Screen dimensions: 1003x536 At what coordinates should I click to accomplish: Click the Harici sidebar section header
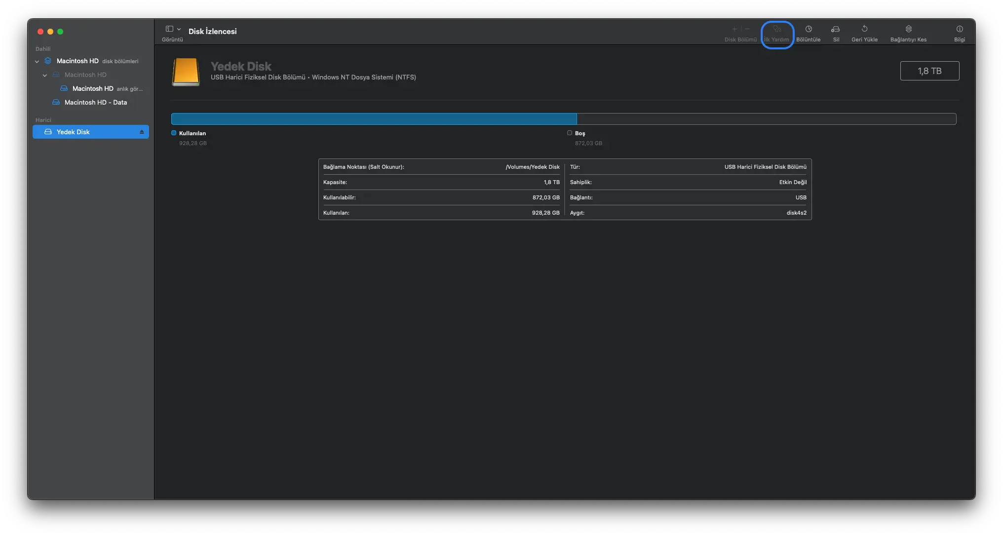[43, 120]
